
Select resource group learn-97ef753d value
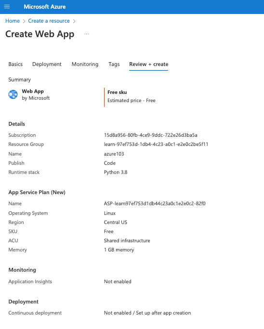(x=156, y=145)
